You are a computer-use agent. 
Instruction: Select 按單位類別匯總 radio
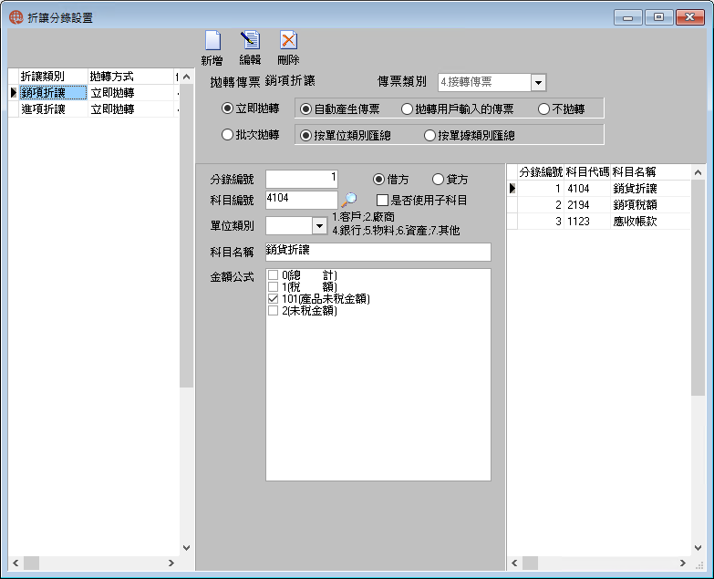click(305, 136)
